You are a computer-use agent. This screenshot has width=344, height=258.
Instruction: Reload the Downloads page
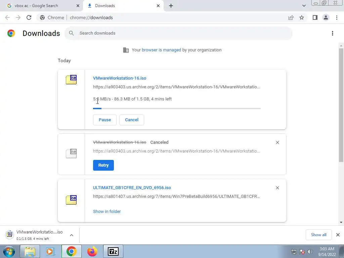29,17
